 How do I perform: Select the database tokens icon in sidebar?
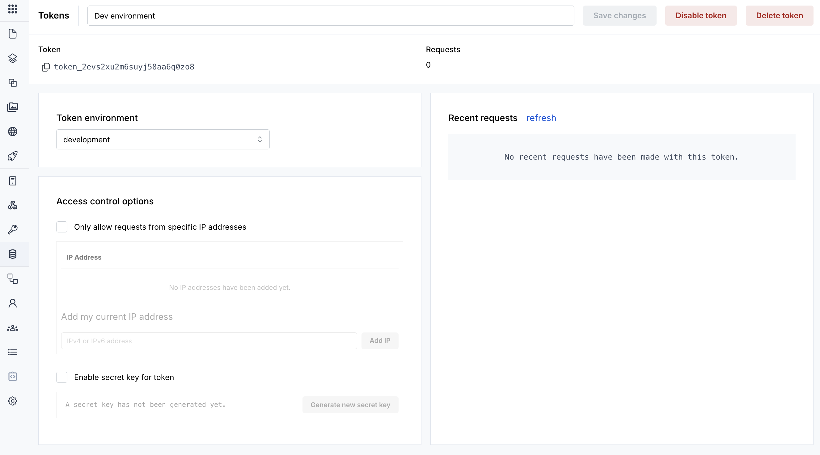pyautogui.click(x=13, y=254)
